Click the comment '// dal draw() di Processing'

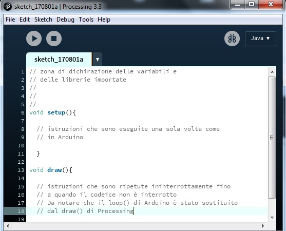[85, 211]
